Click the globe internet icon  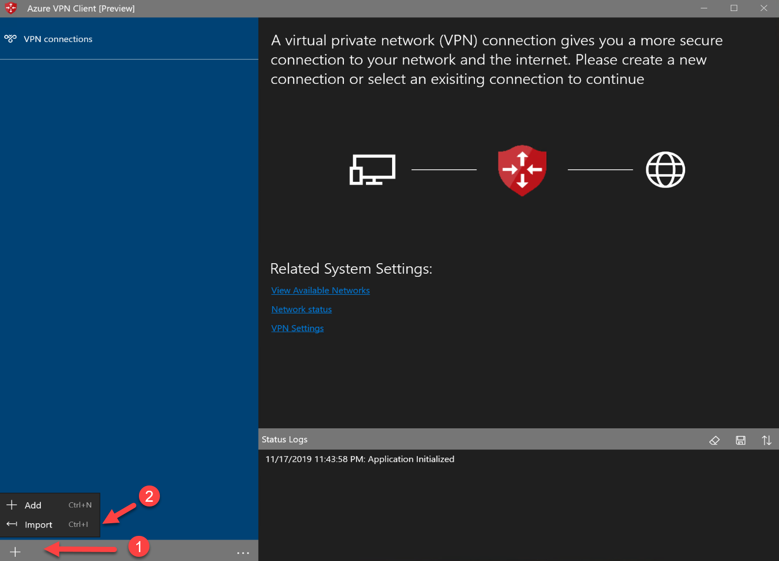(665, 169)
